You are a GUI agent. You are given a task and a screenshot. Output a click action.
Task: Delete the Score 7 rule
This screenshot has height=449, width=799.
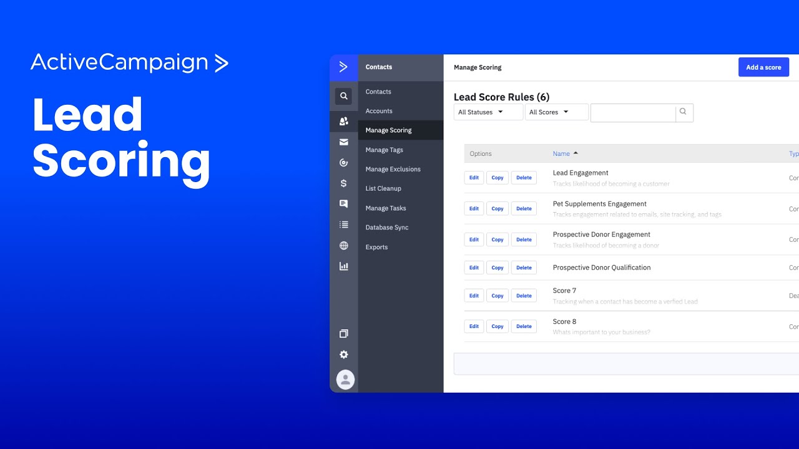pos(524,296)
